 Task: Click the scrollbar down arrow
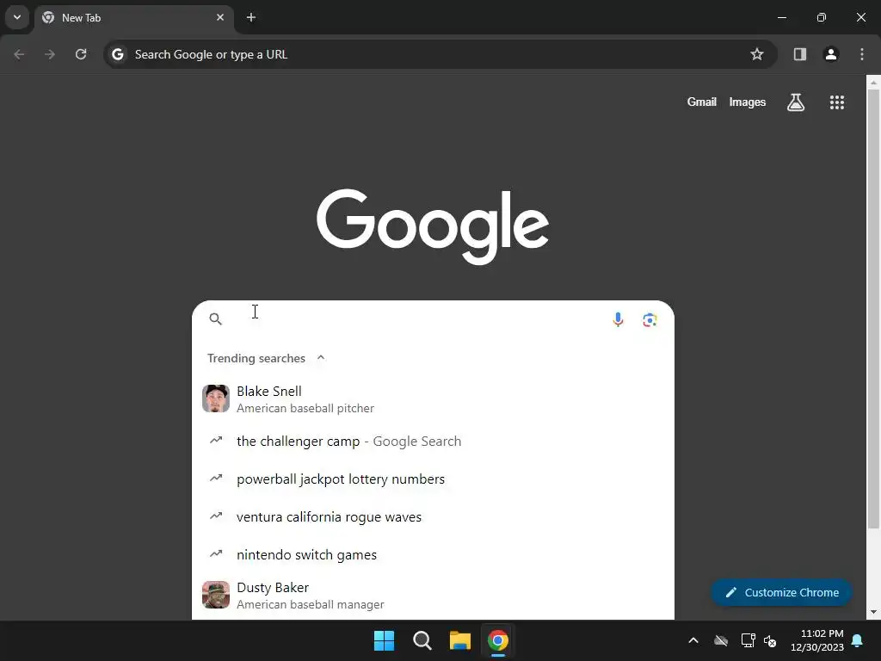[x=873, y=612]
